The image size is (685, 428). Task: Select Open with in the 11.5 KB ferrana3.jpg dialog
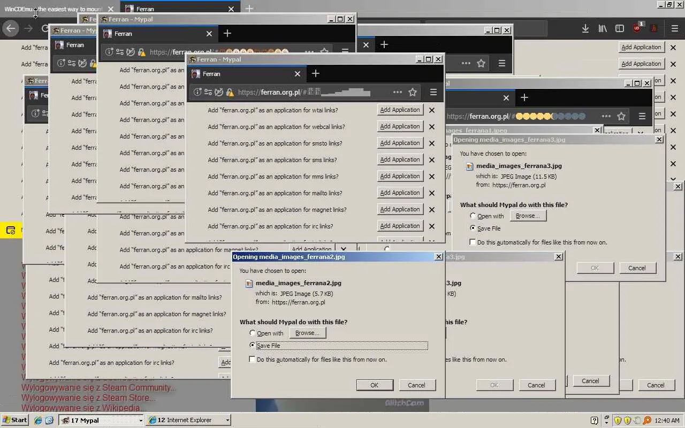(473, 216)
